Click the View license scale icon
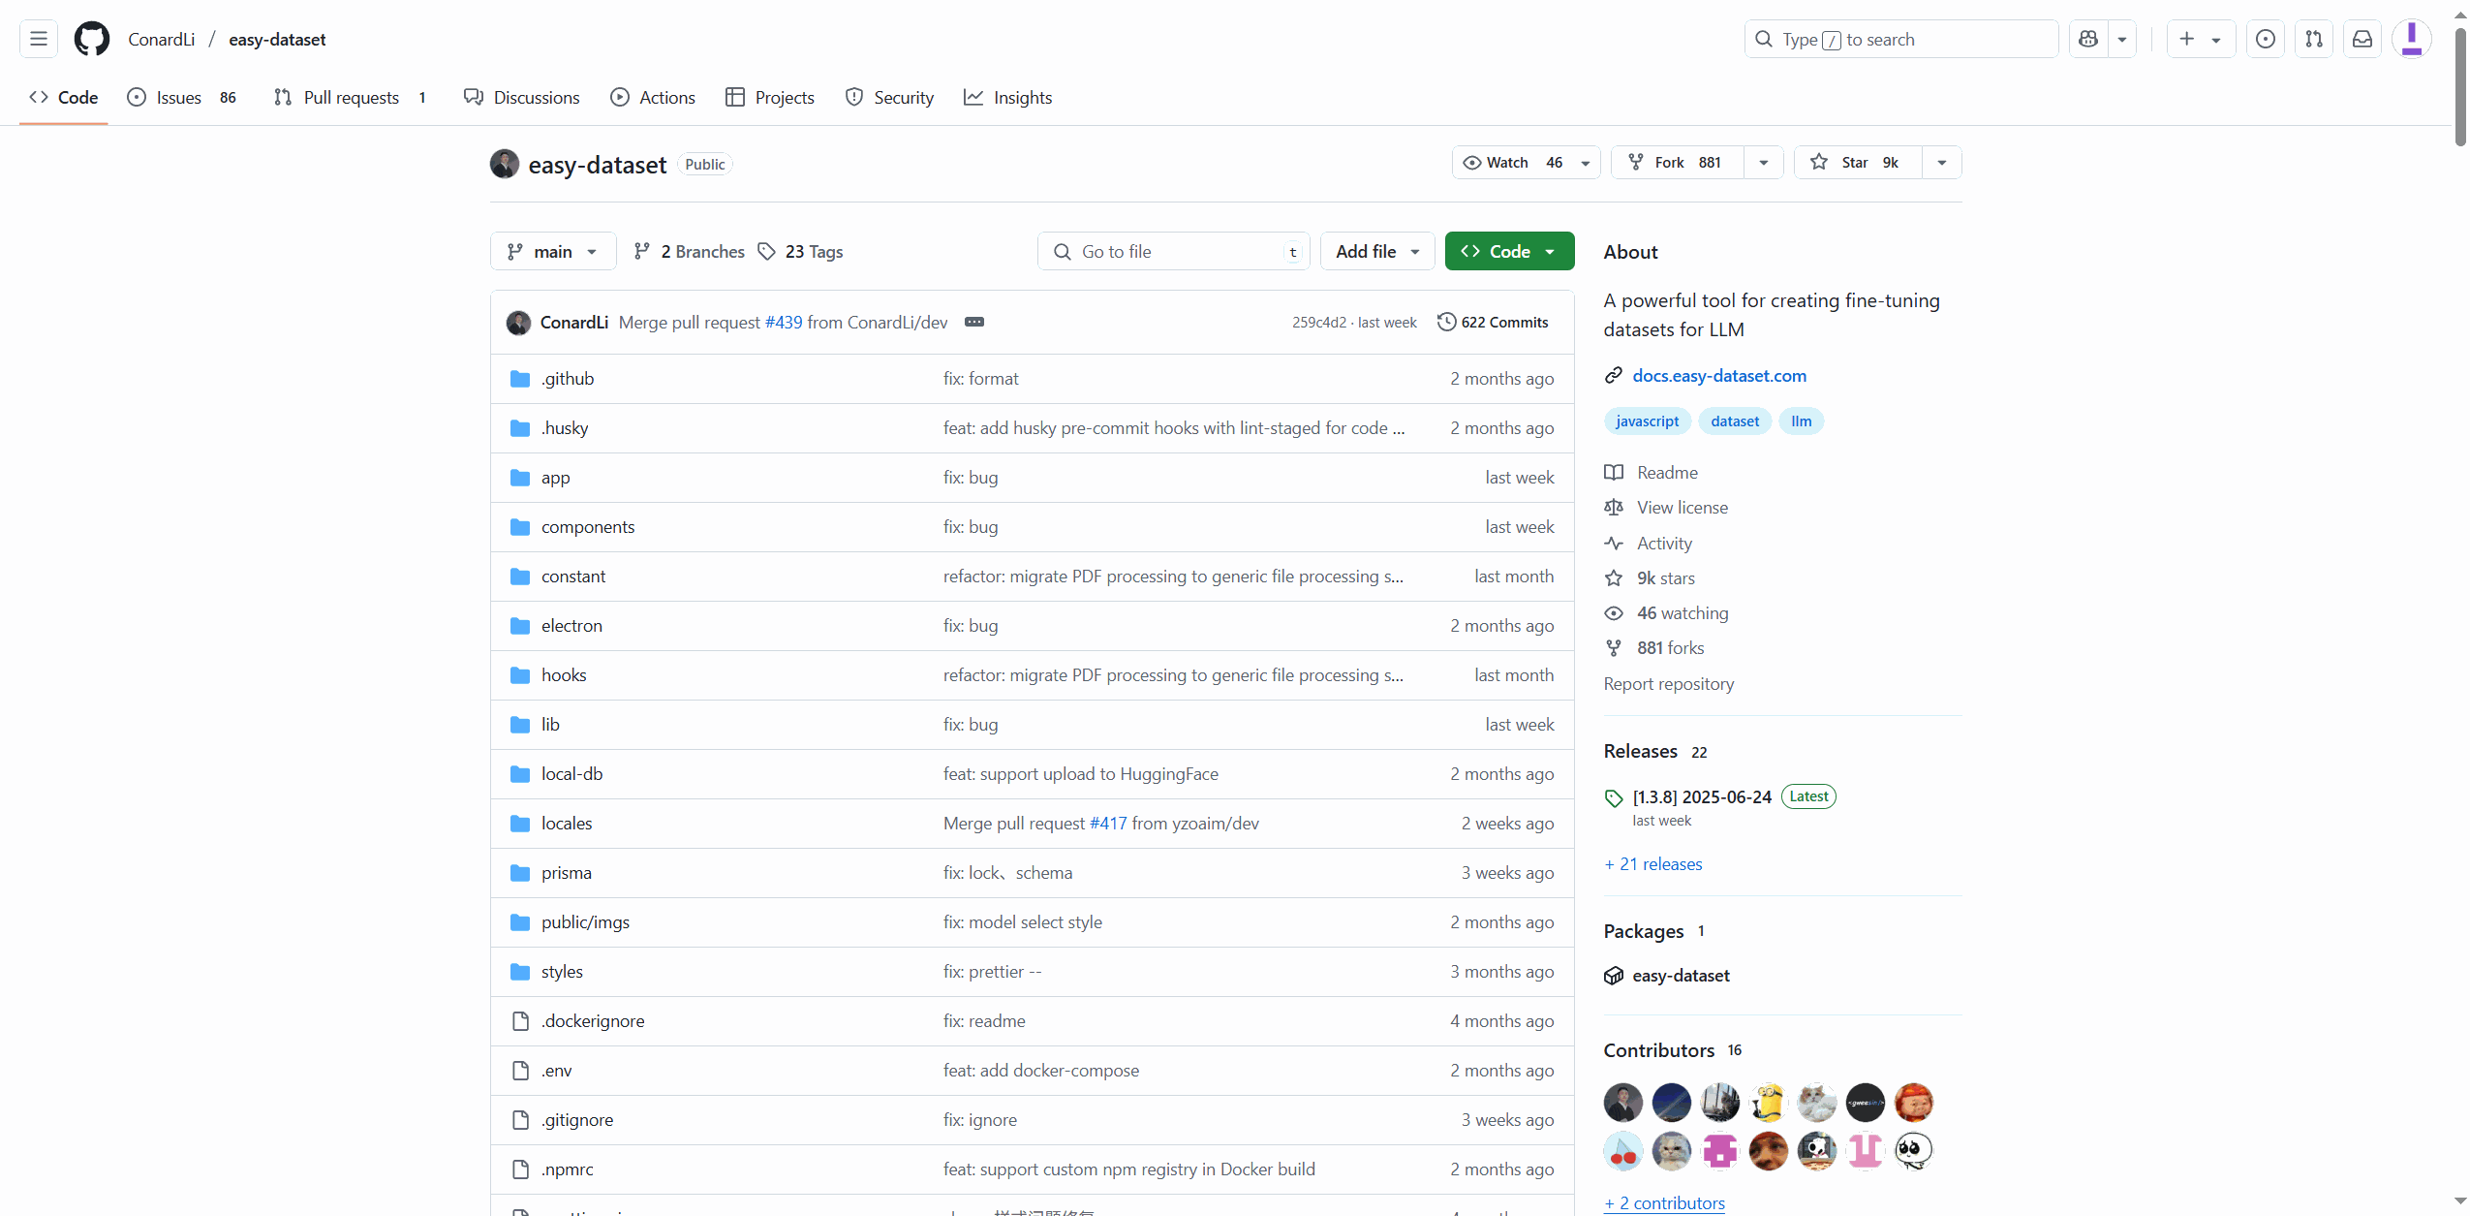 [1614, 508]
